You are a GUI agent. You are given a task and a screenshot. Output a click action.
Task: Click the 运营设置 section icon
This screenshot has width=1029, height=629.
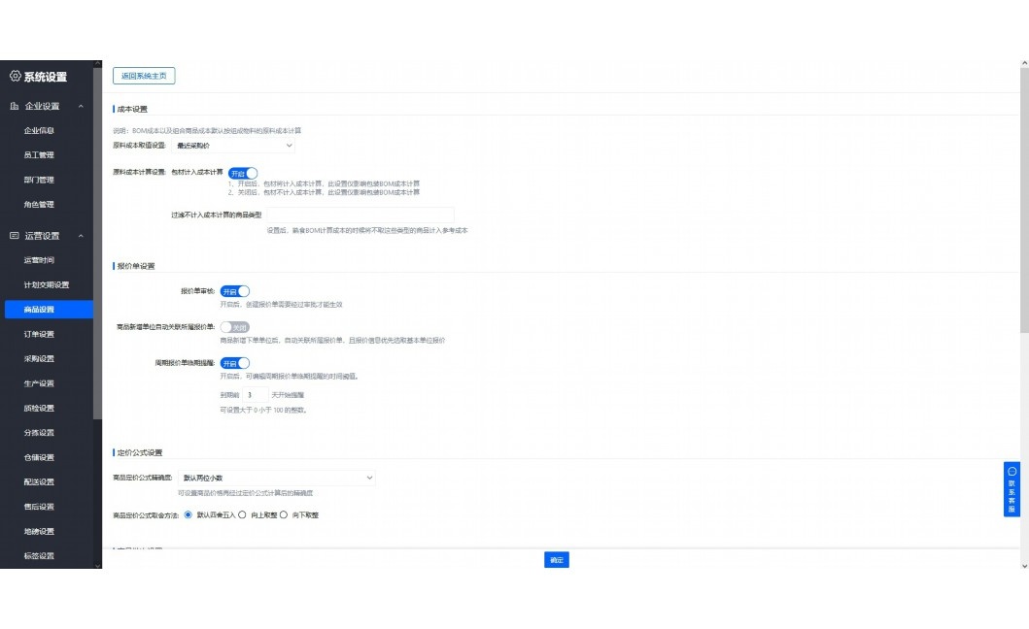pos(15,236)
